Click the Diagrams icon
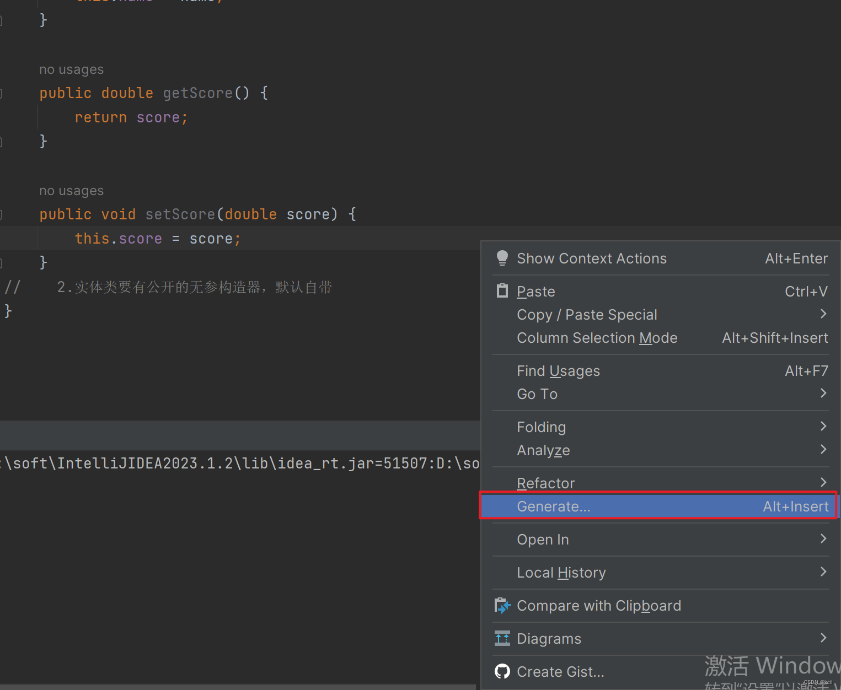The image size is (841, 690). coord(502,638)
